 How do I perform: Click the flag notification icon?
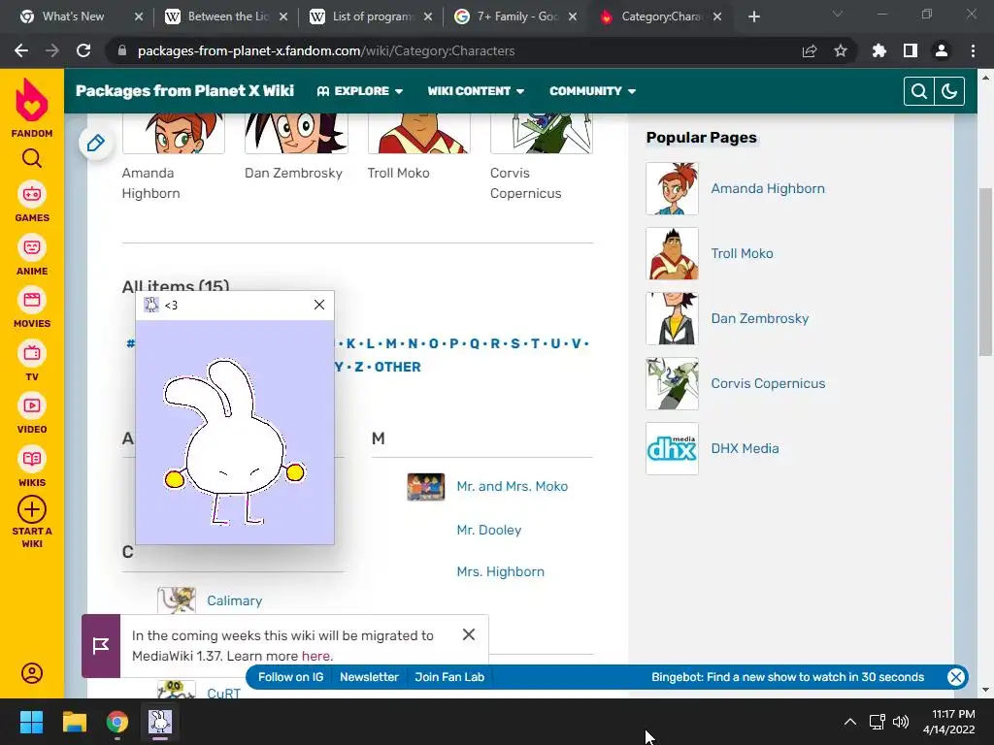point(101,645)
